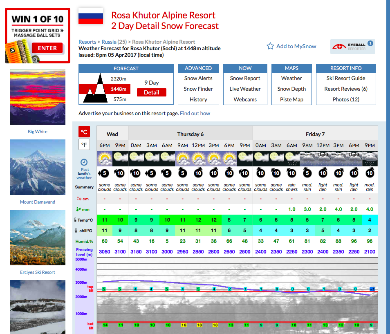Click the Friday 12PM light rain icon

(x=323, y=159)
